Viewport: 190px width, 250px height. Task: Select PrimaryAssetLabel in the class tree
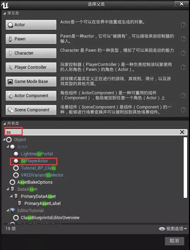(x=43, y=204)
